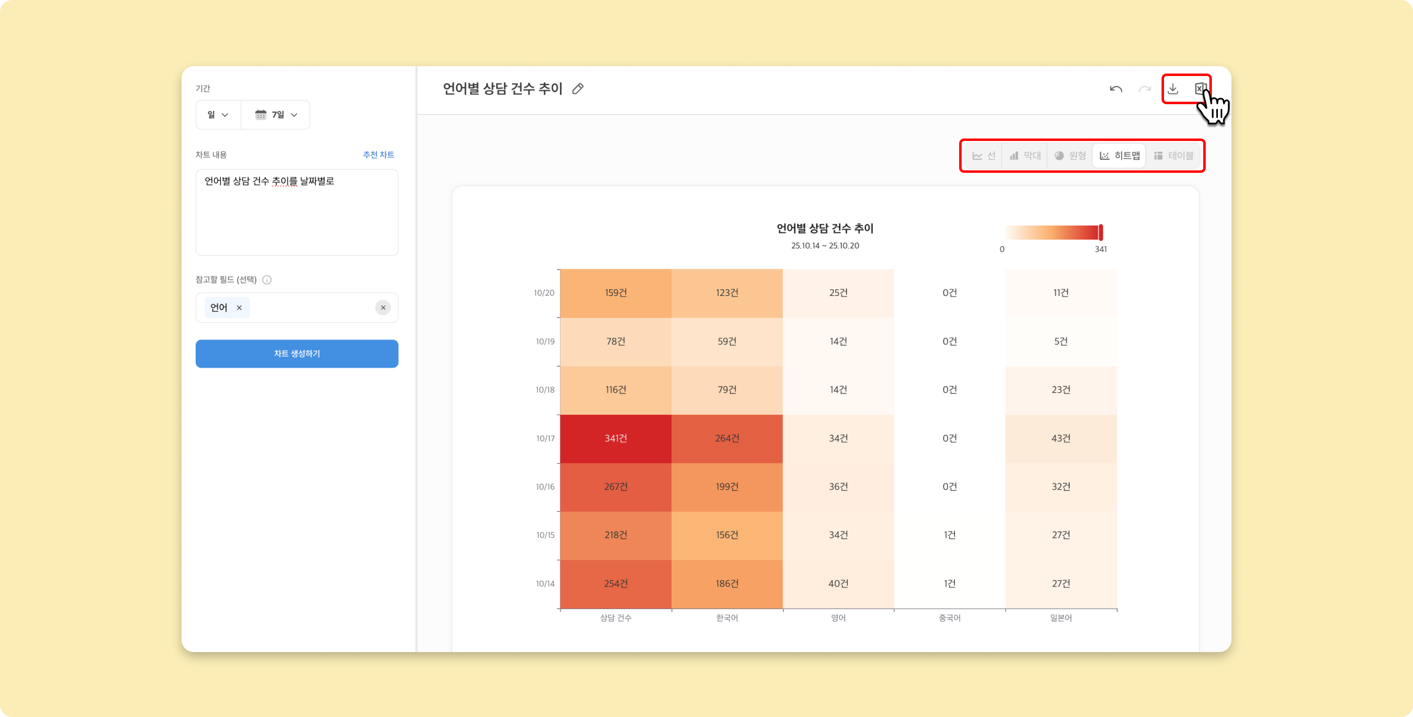Click the info icon beside 참고할 필드
The image size is (1413, 717).
267,280
